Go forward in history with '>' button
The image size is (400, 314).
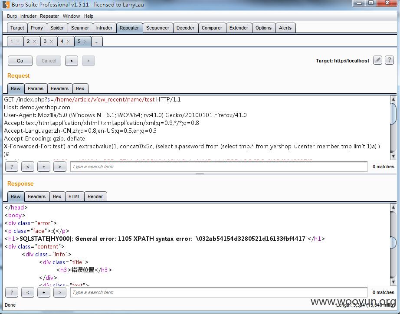tap(88, 61)
